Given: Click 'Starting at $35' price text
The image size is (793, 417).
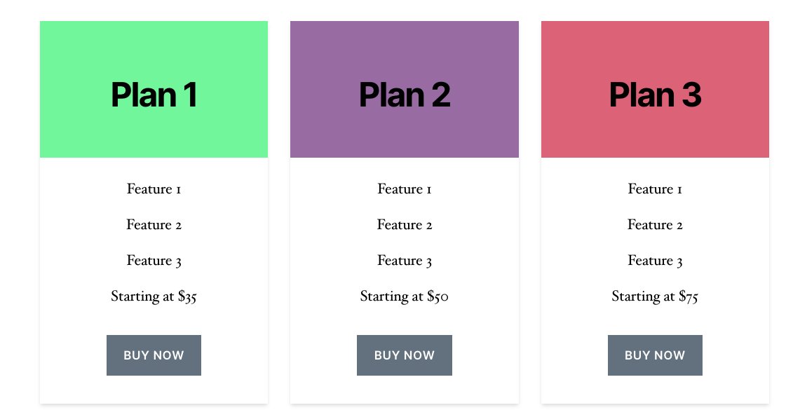Looking at the screenshot, I should click(x=154, y=296).
